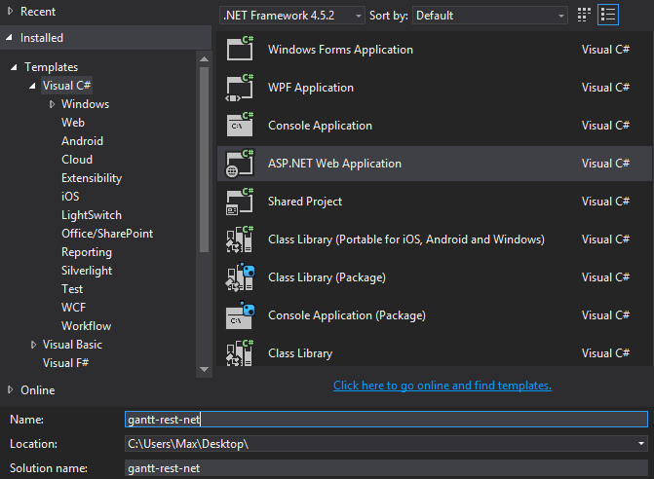Viewport: 654px width, 479px height.
Task: Select the Workflow template category
Action: click(87, 326)
